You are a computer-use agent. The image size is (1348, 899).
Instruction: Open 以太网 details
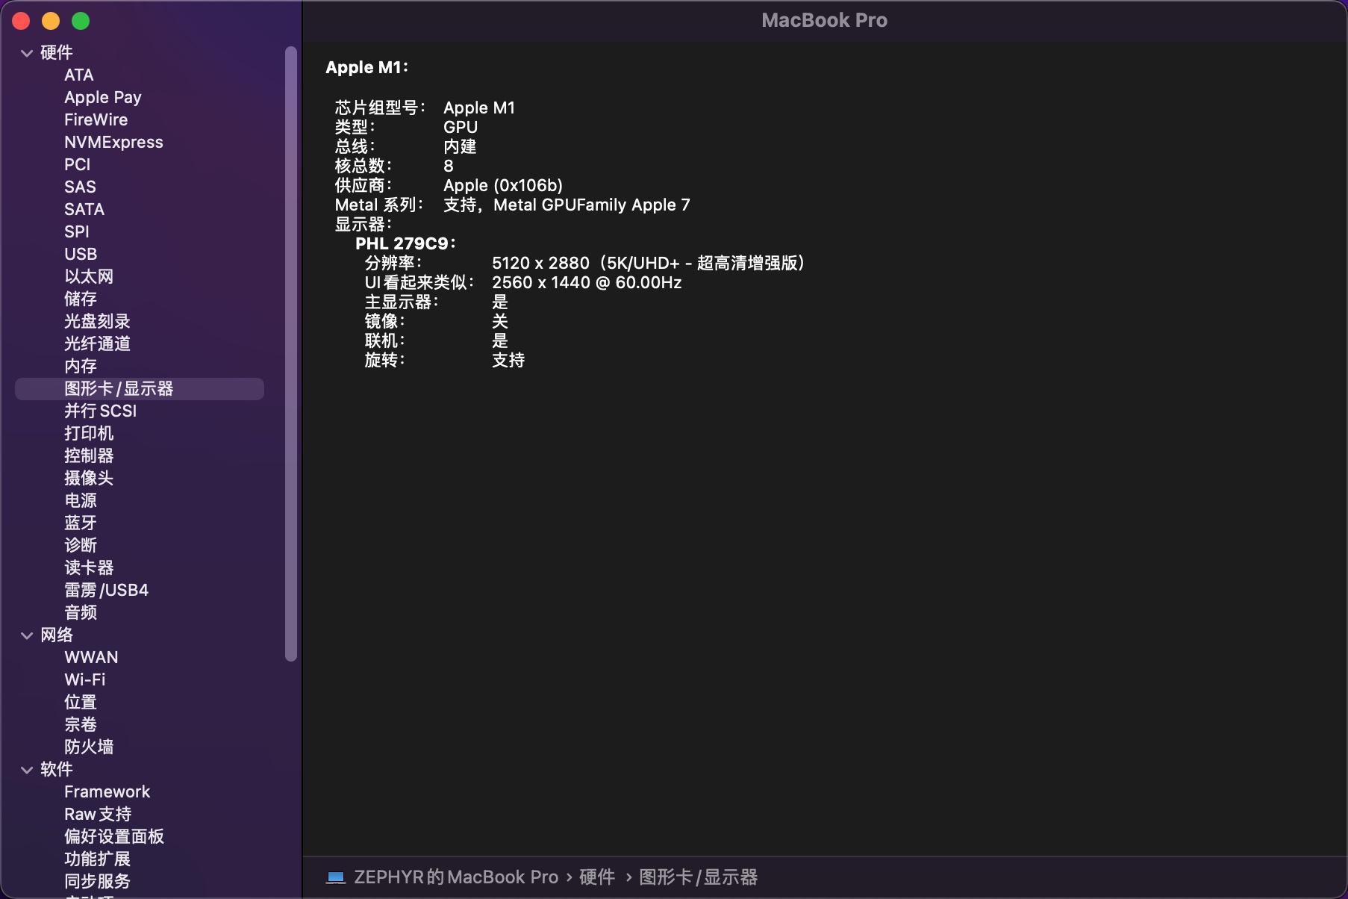click(x=89, y=277)
